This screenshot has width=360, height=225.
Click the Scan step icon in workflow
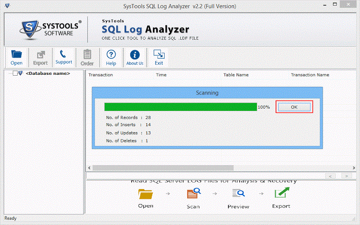point(194,193)
